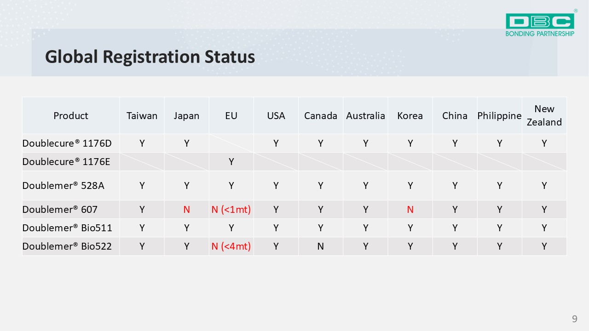Viewport: 589px width, 331px height.
Task: Select the Doublemer 607 product cell
Action: point(71,210)
